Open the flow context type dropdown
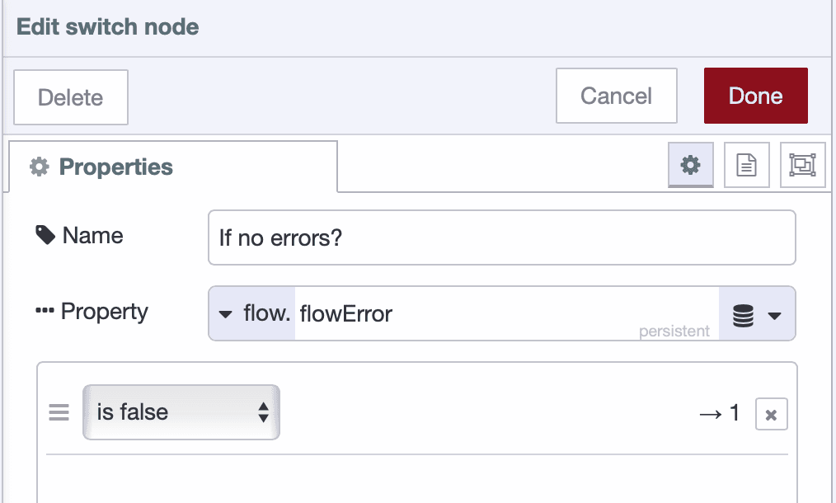The height and width of the screenshot is (503, 836). (251, 313)
